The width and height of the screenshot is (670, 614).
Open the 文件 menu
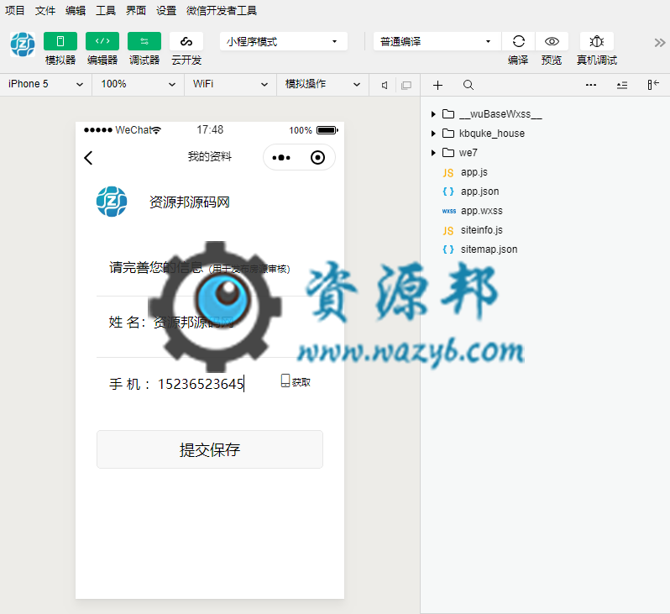[45, 10]
